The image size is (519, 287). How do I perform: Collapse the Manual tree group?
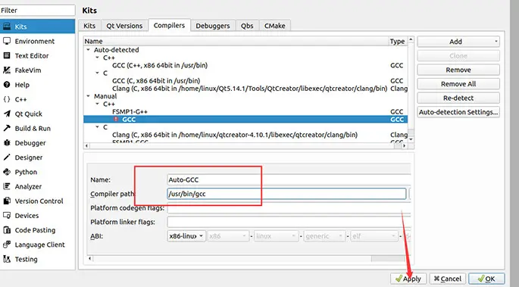[x=89, y=96]
